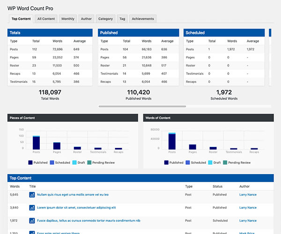This screenshot has width=281, height=234.
Task: Open post 'Nullam quis risus eget urna mollis'
Action: click(73, 195)
